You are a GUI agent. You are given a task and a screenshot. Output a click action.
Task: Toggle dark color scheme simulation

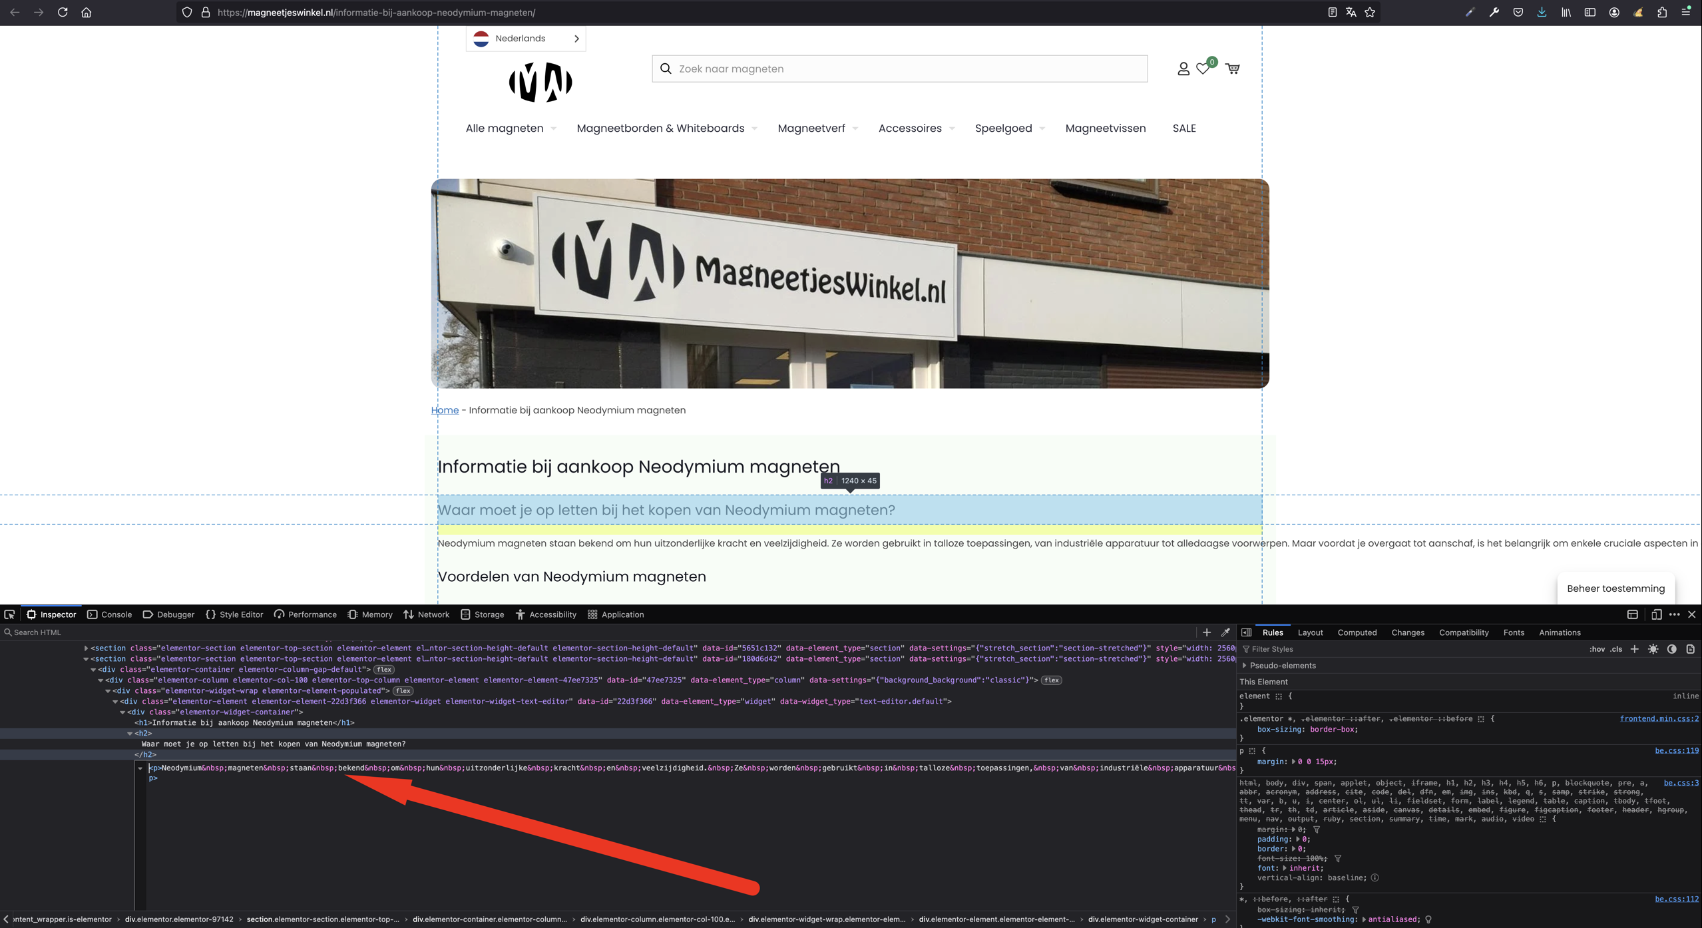1672,649
